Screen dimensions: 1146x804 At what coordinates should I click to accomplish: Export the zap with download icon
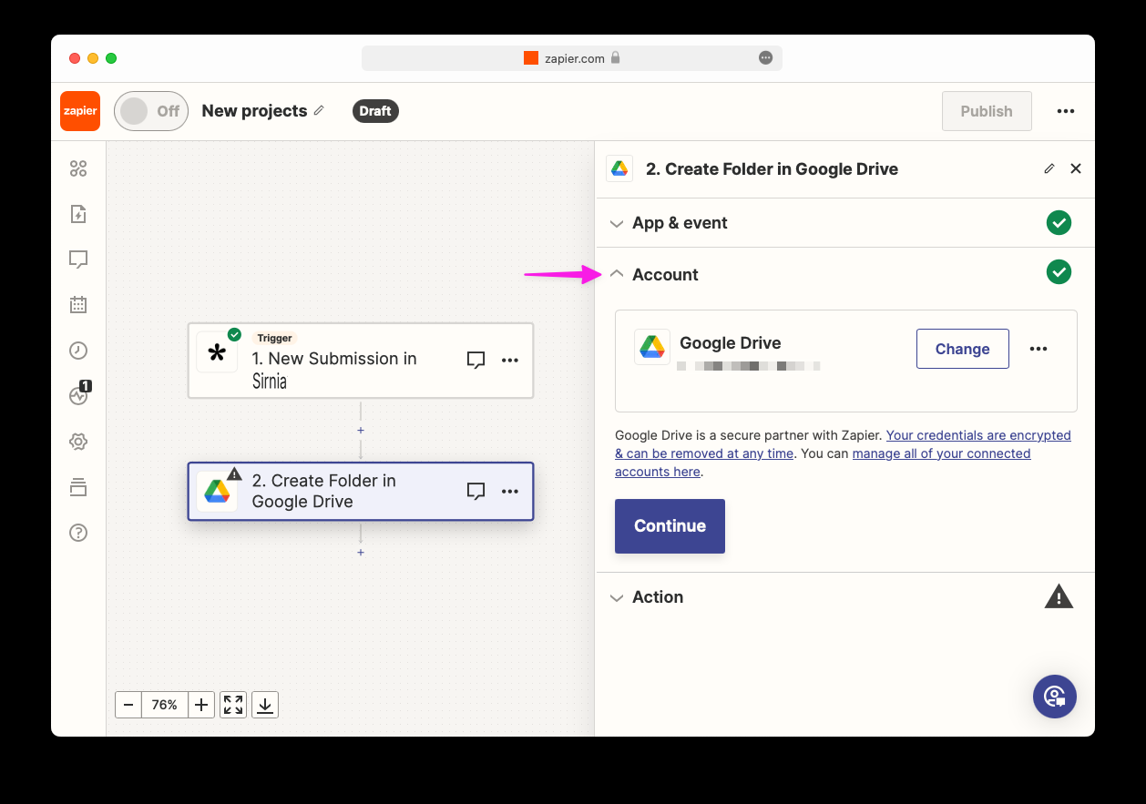[x=265, y=705]
